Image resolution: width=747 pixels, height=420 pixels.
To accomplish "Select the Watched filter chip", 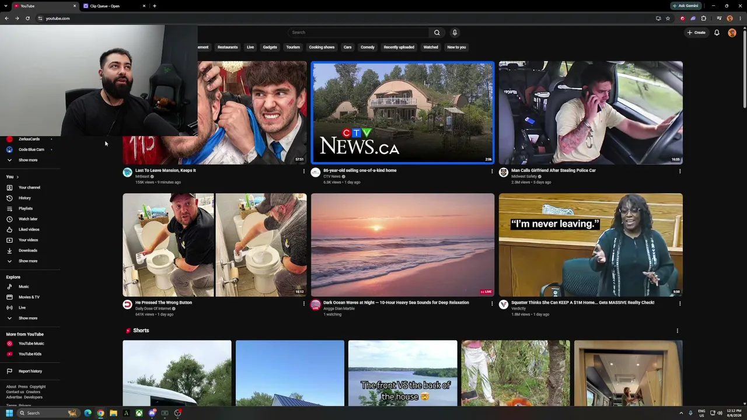I will click(431, 47).
